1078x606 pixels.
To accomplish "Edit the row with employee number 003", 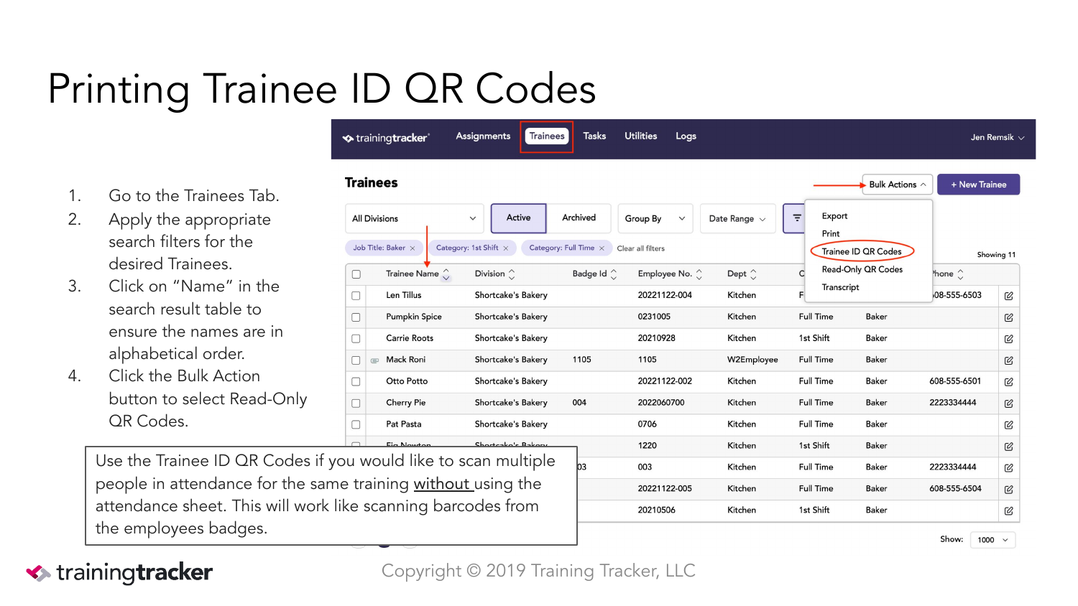I will 1009,468.
